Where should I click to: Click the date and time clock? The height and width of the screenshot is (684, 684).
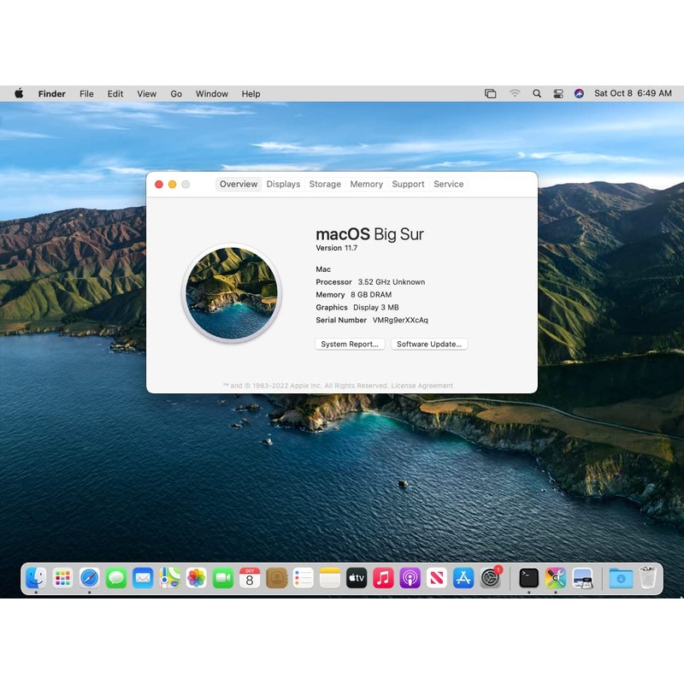pos(633,94)
